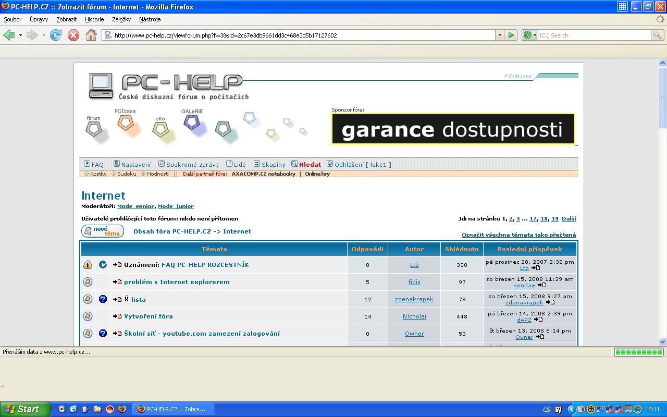Click the Hledat search link

click(x=310, y=165)
